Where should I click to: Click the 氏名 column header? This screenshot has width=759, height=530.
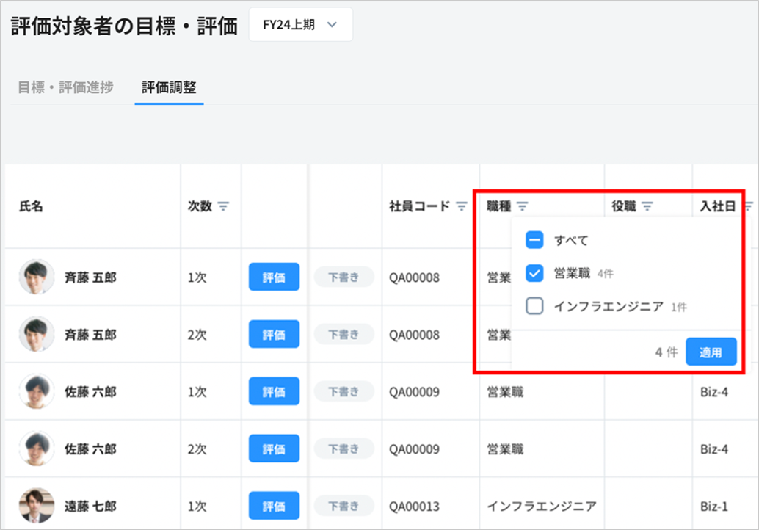(x=31, y=206)
